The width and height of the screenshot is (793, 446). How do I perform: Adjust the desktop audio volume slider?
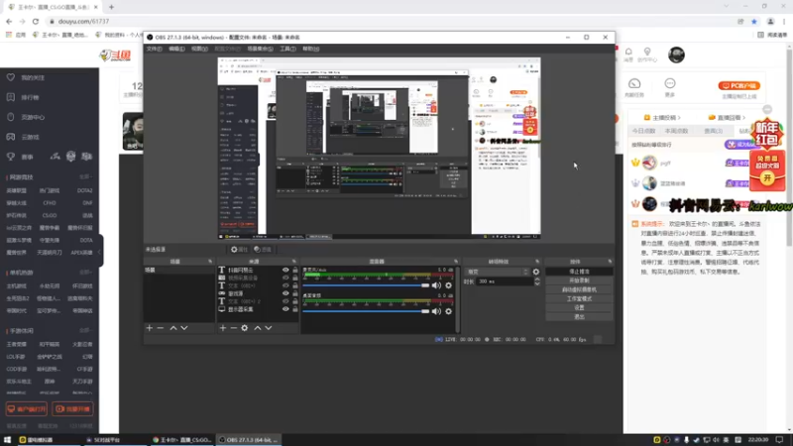(366, 311)
